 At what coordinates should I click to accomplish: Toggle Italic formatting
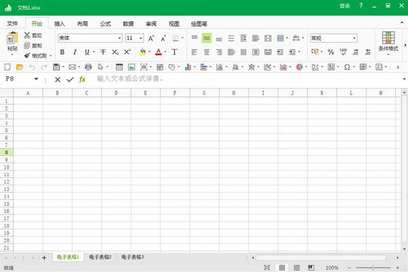click(x=75, y=52)
